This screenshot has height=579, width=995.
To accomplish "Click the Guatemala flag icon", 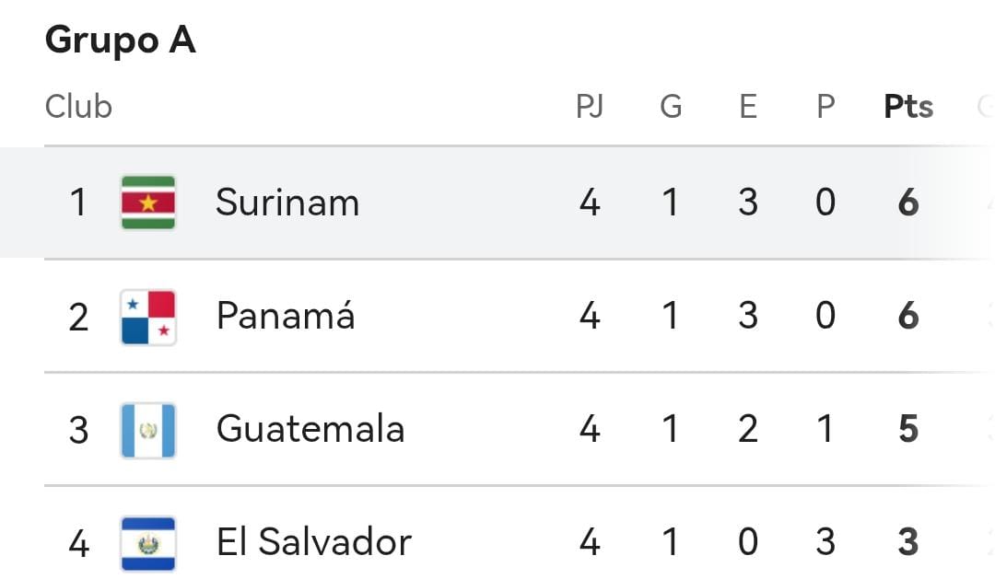I will [147, 430].
